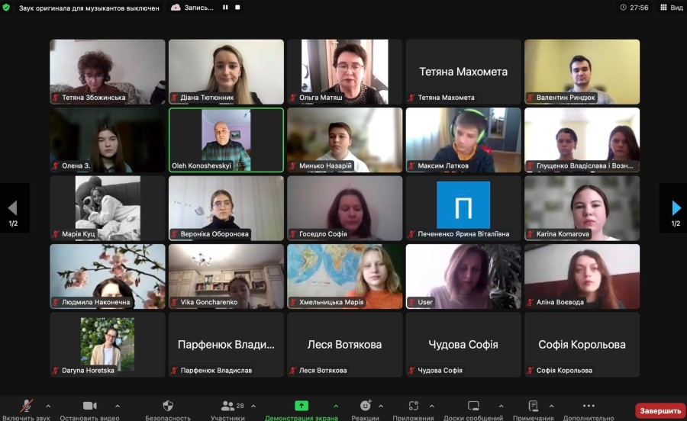Expand apps options arrow

[x=431, y=406]
